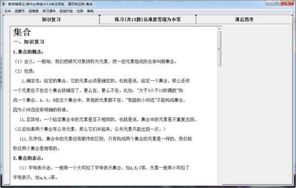This screenshot has width=296, height=188.
Task: Switch to the 课后思考 tab
Action: pyautogui.click(x=244, y=19)
